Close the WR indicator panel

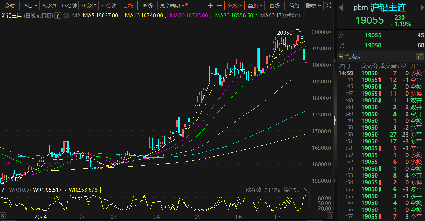pos(306,190)
